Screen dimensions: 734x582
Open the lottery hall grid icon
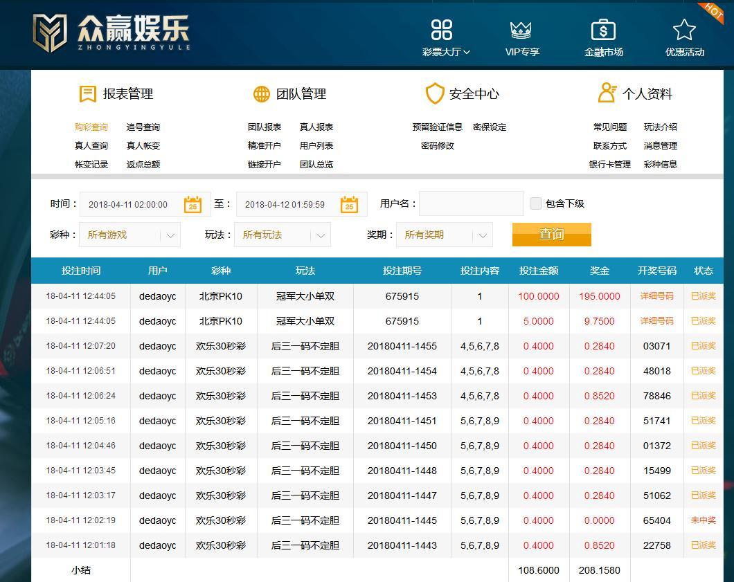click(442, 30)
